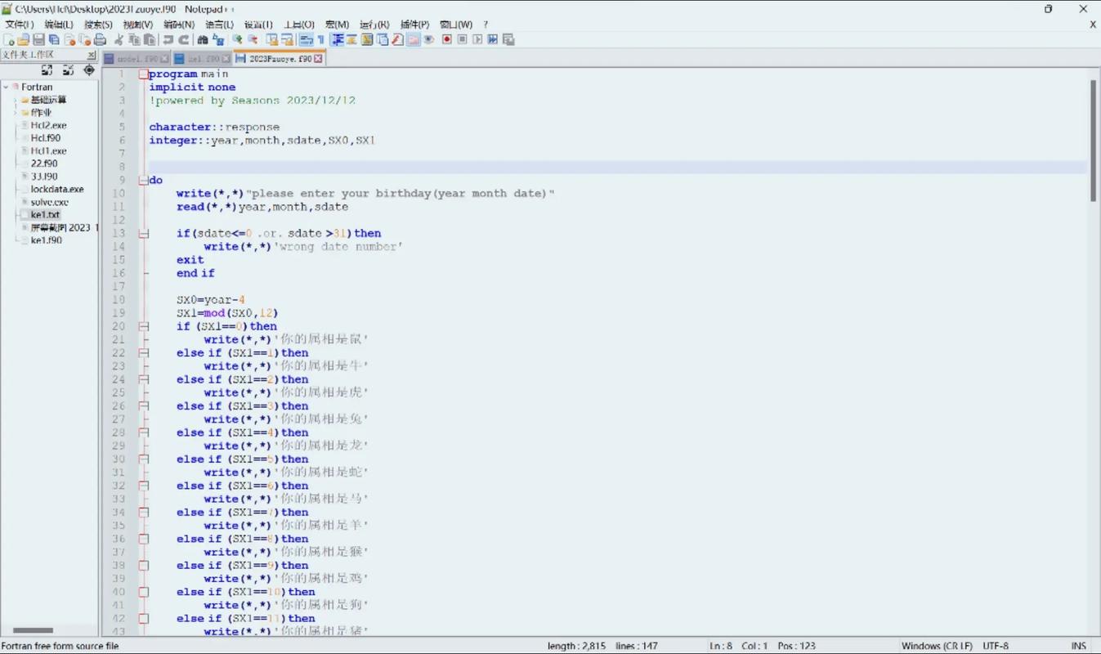Click the Zoom In toolbar icon
This screenshot has height=654, width=1101.
(237, 39)
